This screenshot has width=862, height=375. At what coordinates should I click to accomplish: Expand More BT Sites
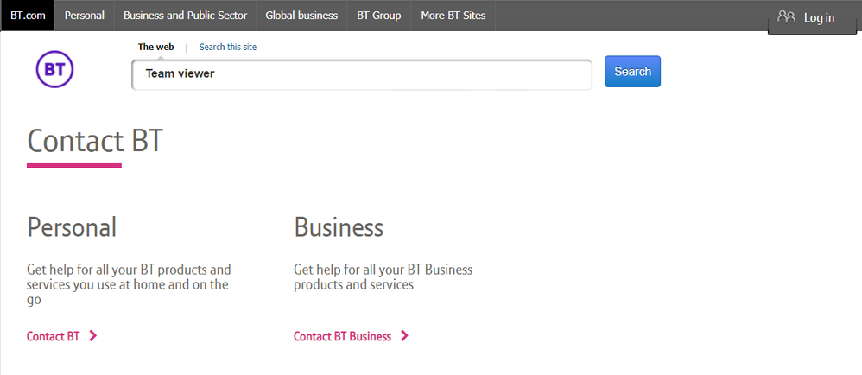(453, 16)
